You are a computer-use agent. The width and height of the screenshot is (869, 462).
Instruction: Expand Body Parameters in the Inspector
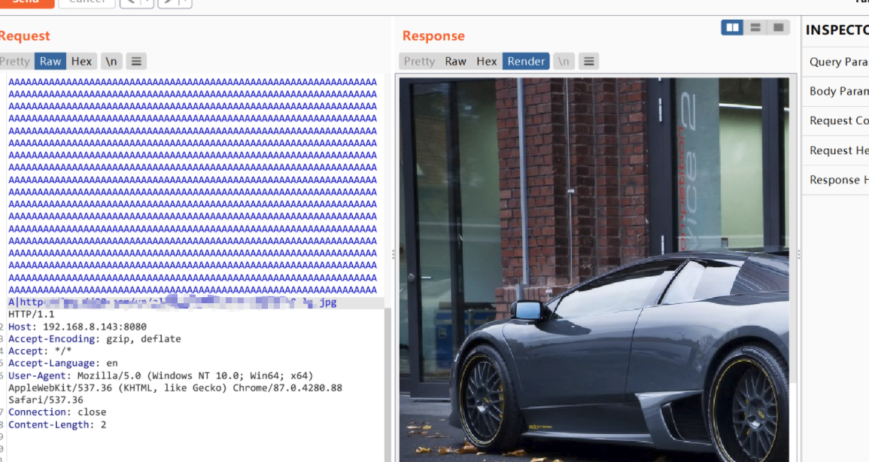pos(835,91)
